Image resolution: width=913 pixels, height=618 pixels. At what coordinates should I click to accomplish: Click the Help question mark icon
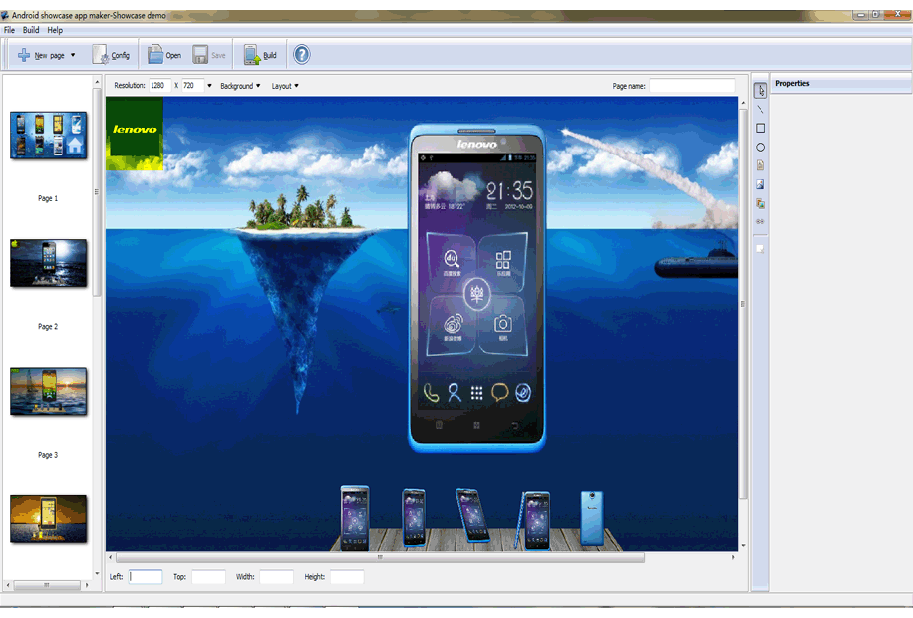301,55
